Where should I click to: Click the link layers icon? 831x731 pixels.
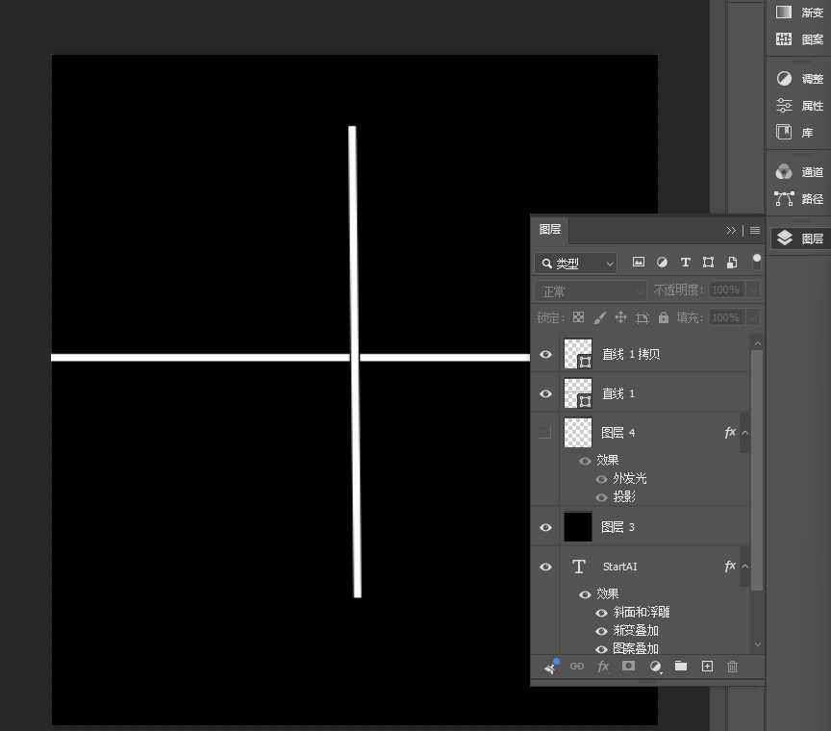click(x=577, y=667)
